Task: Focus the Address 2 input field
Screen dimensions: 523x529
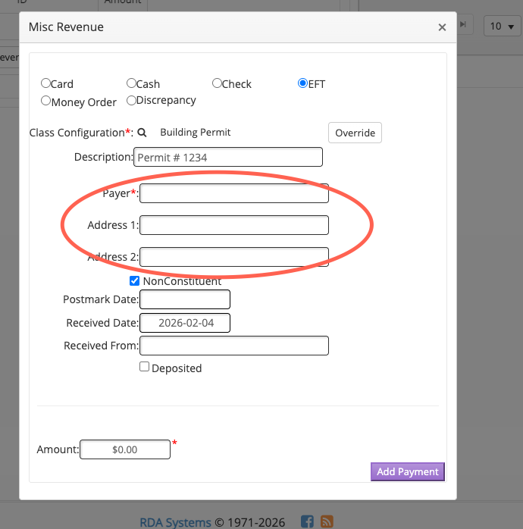Action: 234,257
